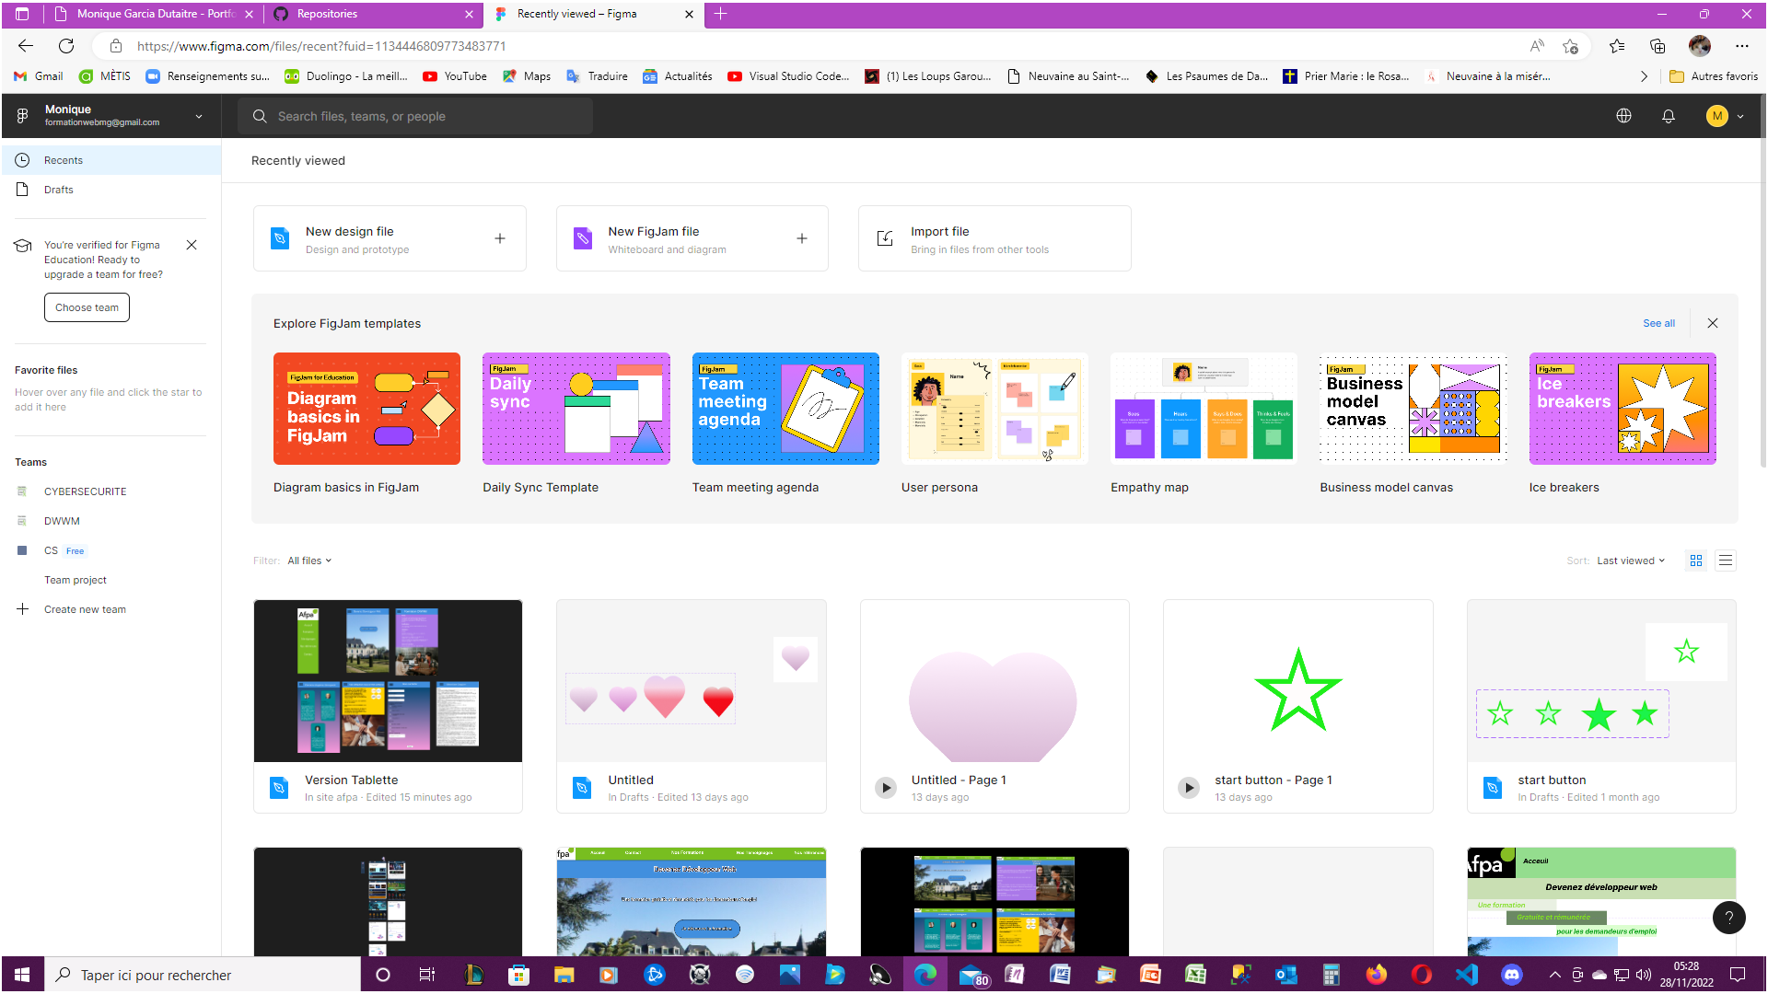Click the plus icon on New design file
Screen dimensions: 1768x994
(x=500, y=238)
